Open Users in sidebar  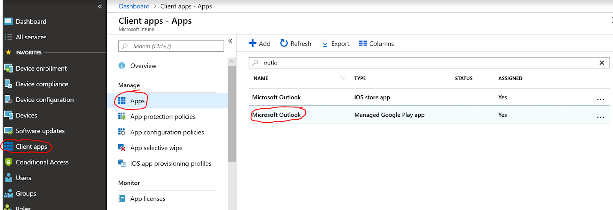coord(23,178)
